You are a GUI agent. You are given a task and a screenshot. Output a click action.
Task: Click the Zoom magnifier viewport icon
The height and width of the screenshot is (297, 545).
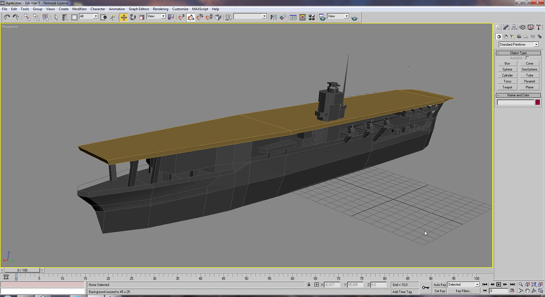tap(521, 284)
